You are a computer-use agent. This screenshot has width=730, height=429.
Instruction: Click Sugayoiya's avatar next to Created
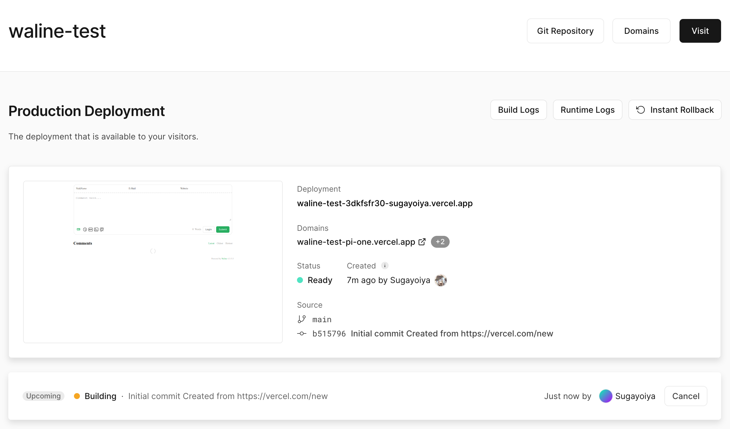click(x=441, y=280)
